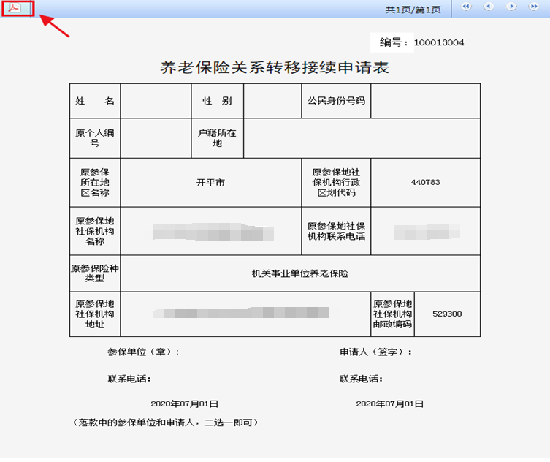Select the 开平市 cell
The image size is (550, 462).
[211, 182]
